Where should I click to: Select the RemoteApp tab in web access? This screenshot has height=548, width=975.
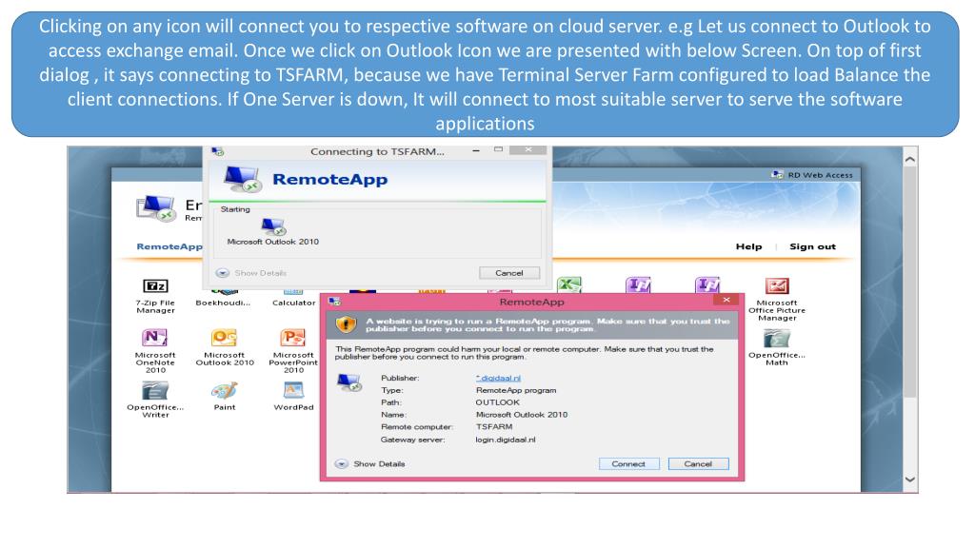point(169,246)
